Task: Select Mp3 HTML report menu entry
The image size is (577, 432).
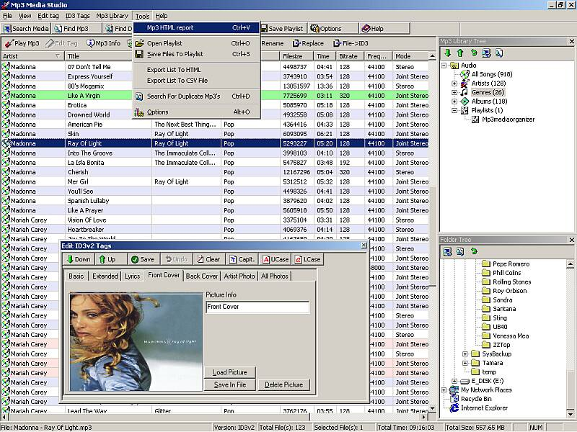Action: pyautogui.click(x=170, y=28)
